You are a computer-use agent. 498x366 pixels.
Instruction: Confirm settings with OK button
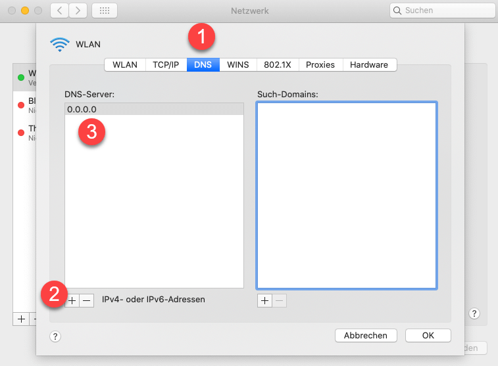pos(428,335)
